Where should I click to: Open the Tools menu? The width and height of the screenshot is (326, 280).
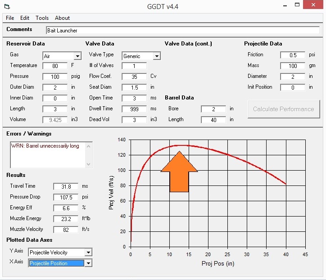pos(42,18)
